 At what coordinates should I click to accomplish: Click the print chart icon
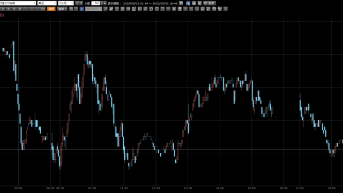tap(194, 3)
